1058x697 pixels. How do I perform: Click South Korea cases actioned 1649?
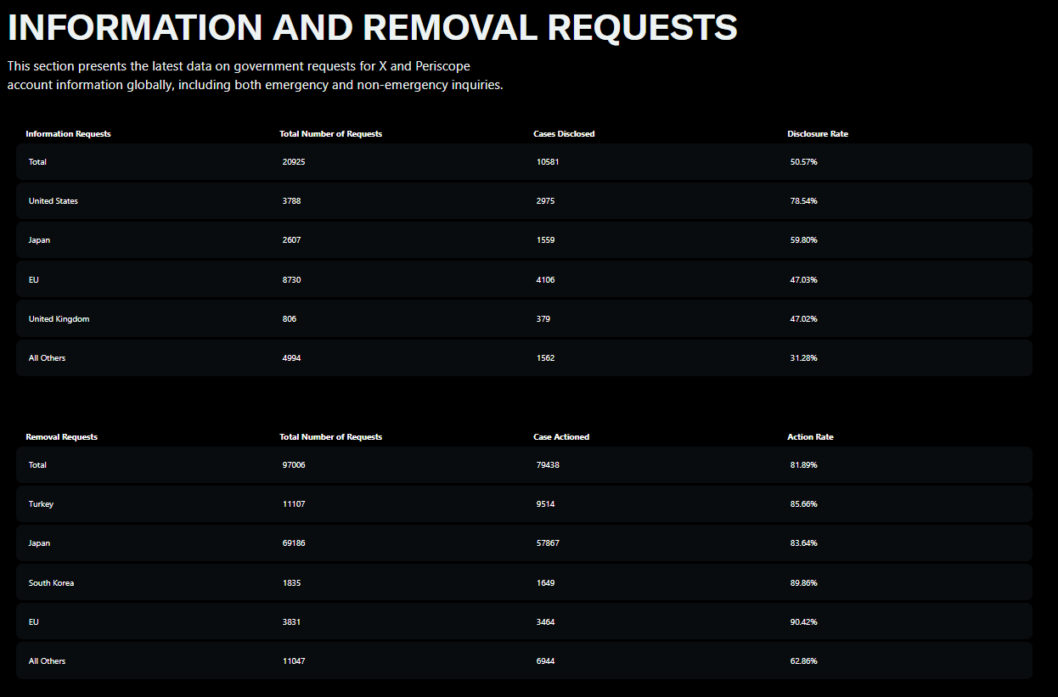point(545,583)
